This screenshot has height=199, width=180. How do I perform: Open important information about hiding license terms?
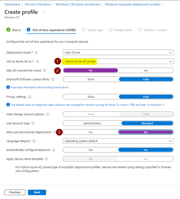(x=40, y=87)
